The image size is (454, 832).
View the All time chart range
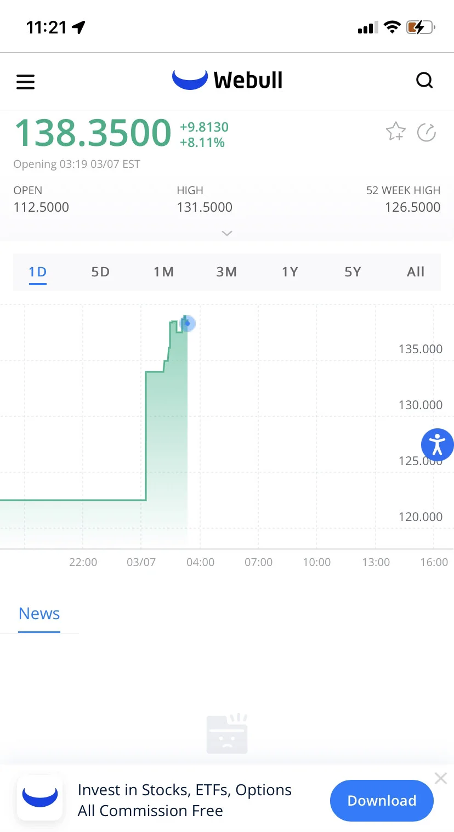click(x=416, y=272)
